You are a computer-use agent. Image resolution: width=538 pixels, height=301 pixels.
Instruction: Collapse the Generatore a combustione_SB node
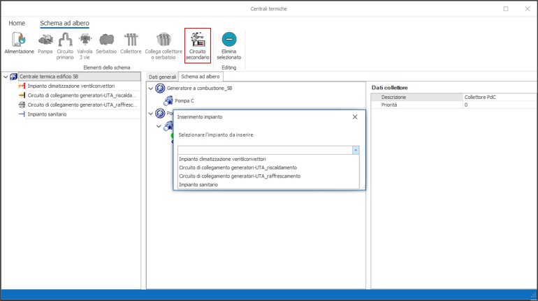pyautogui.click(x=150, y=88)
